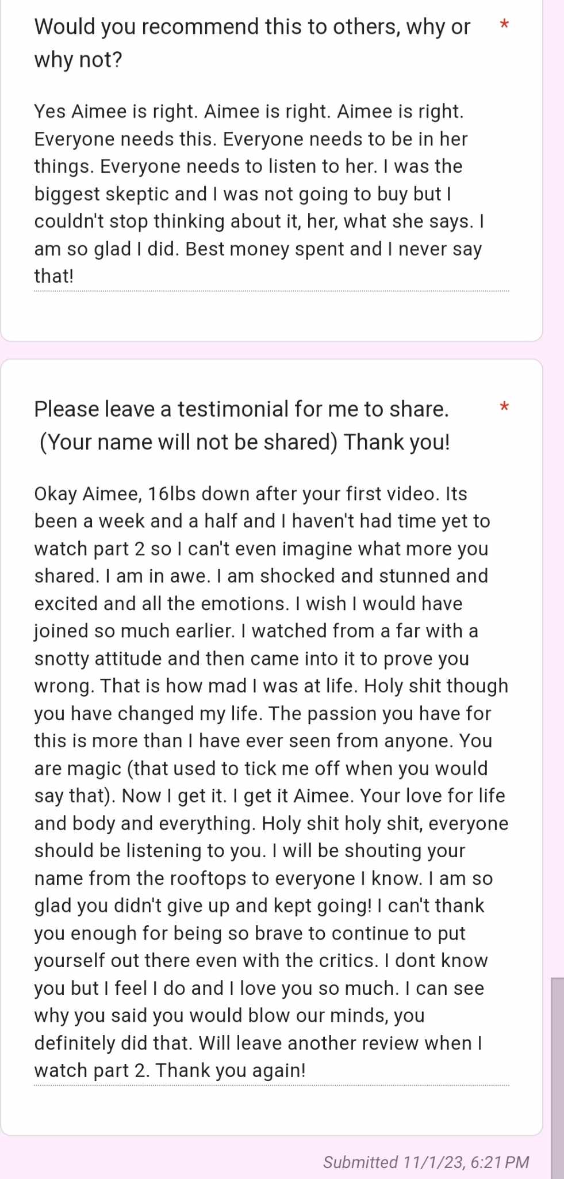
Task: Click the "Would you recommend this to others" question title
Action: (x=252, y=27)
